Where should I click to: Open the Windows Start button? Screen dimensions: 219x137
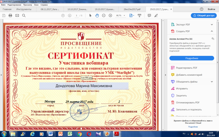coord(4,134)
